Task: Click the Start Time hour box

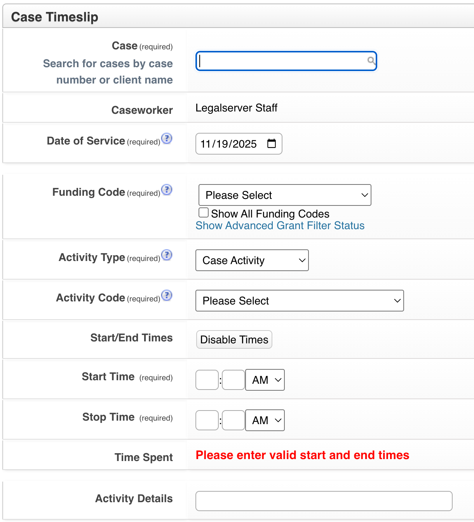Action: coord(207,380)
